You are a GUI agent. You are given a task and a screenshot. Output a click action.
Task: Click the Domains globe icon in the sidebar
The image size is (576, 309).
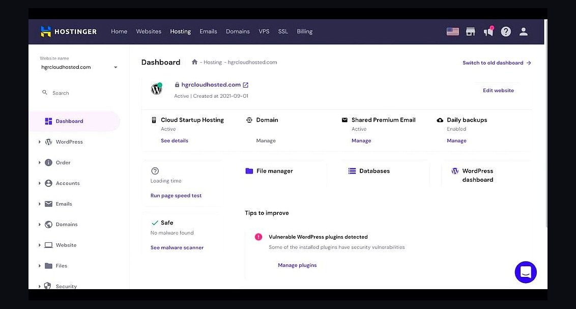pos(48,224)
